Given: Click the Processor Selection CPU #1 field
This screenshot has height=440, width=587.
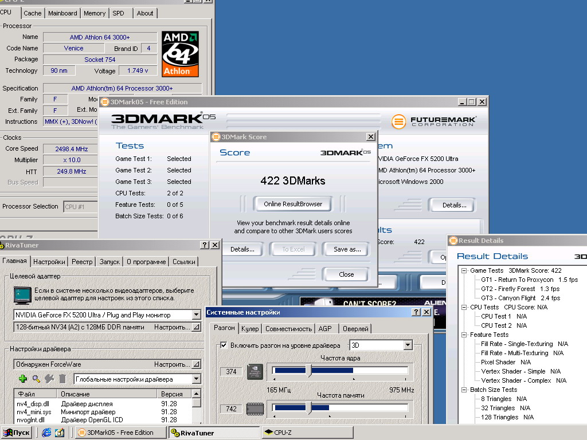Looking at the screenshot, I should click(80, 206).
